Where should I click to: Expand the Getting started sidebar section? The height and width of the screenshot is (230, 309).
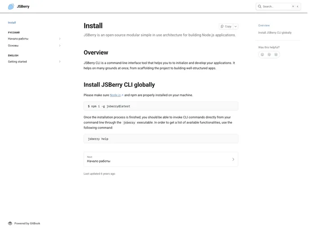(x=60, y=62)
